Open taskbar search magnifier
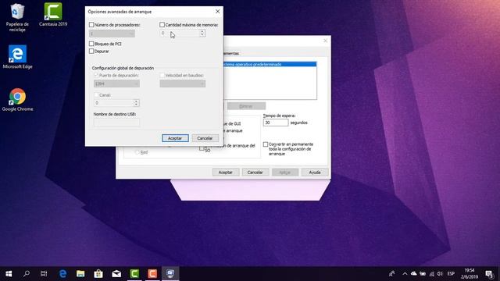The width and height of the screenshot is (500, 281). pos(27,274)
